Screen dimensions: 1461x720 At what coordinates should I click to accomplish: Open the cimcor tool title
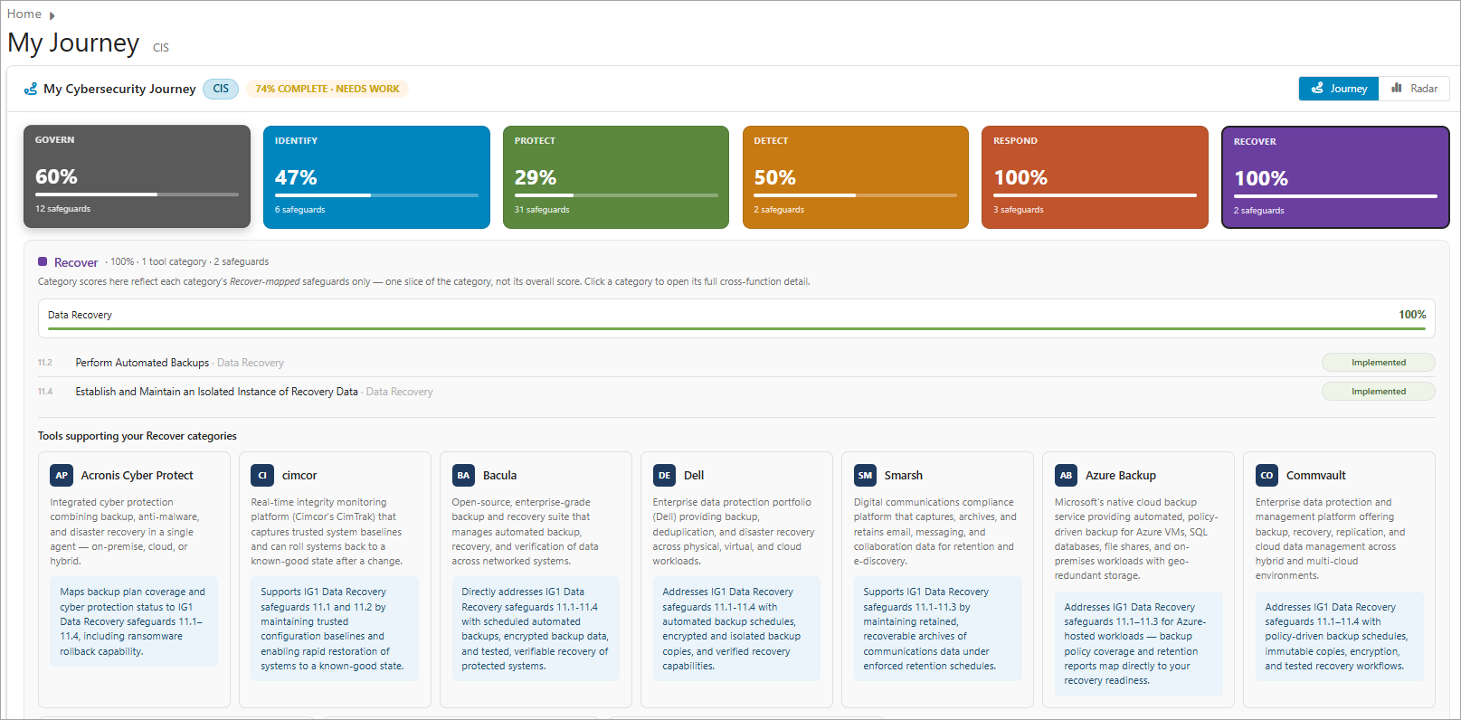299,476
